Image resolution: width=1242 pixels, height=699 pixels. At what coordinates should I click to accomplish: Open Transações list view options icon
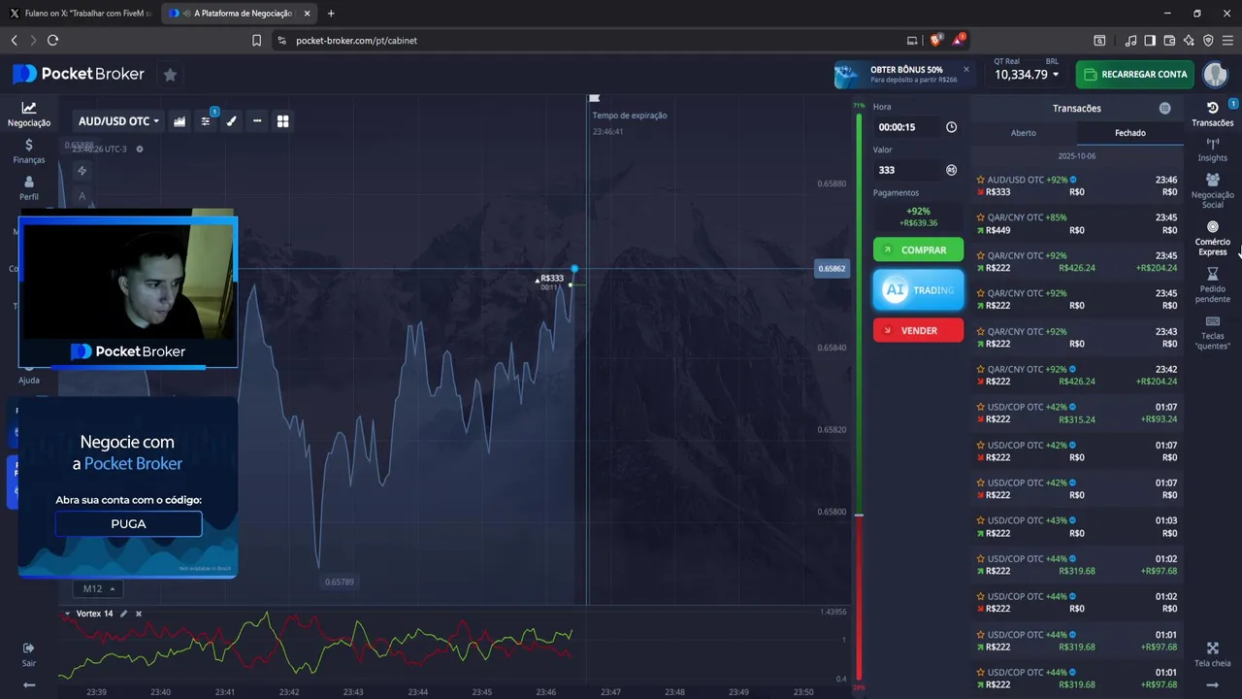1164,109
